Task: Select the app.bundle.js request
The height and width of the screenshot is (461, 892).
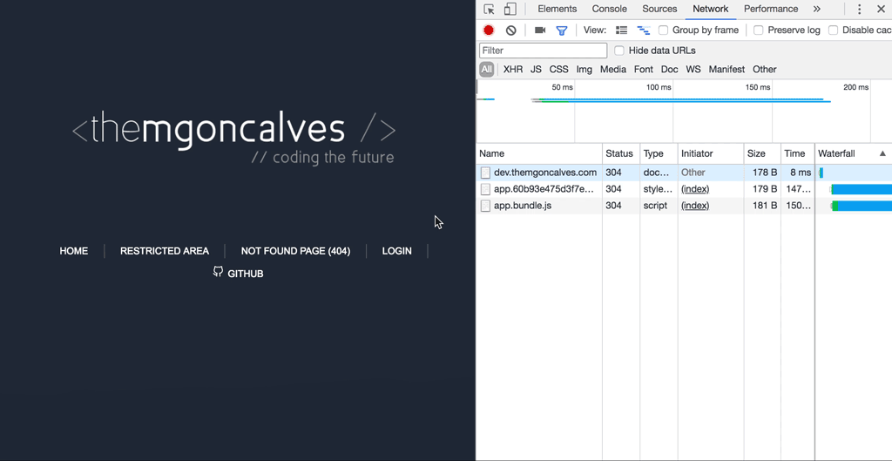Action: [684, 206]
